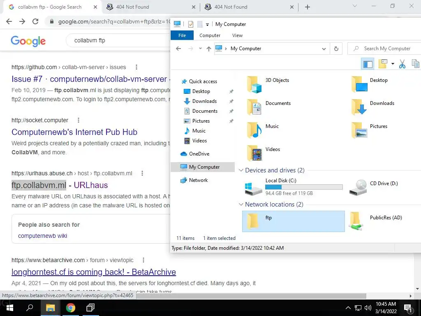Select the CD Drive (D:) icon
Image resolution: width=421 pixels, height=316 pixels.
[358, 187]
